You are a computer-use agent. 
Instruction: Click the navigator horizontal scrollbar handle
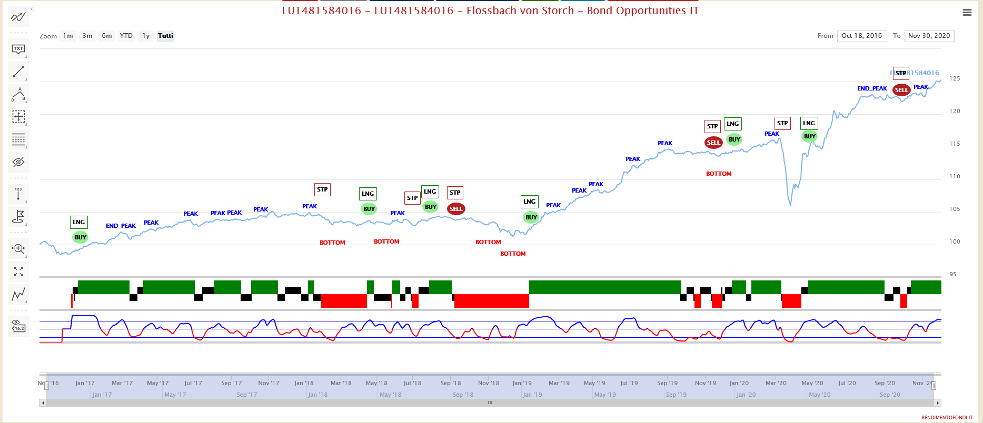click(490, 403)
